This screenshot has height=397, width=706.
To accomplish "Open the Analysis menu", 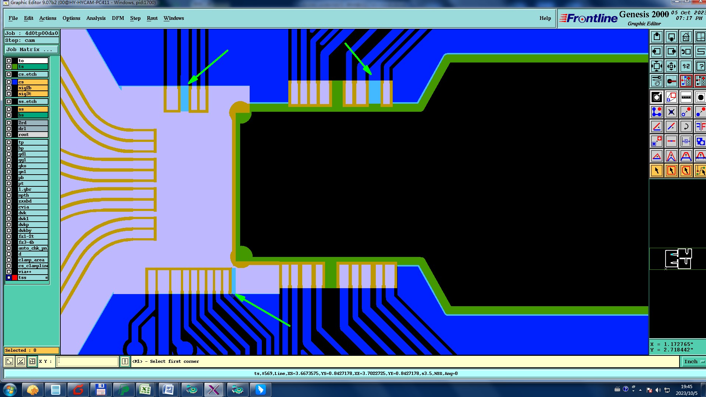I will click(x=96, y=18).
